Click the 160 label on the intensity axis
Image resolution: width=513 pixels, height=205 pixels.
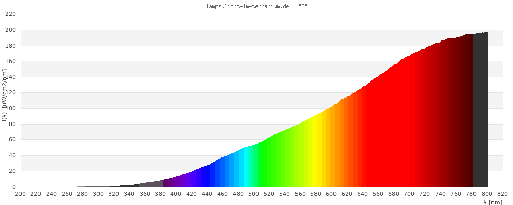[11, 61]
